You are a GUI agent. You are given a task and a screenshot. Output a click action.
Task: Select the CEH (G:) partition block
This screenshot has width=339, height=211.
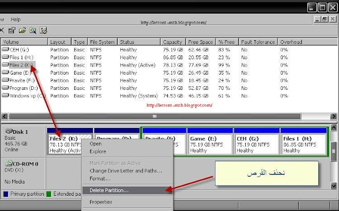click(256, 141)
